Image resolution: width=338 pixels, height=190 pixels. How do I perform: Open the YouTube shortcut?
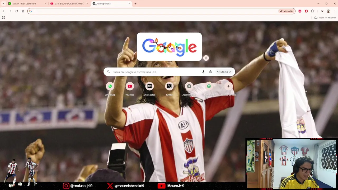(130, 89)
